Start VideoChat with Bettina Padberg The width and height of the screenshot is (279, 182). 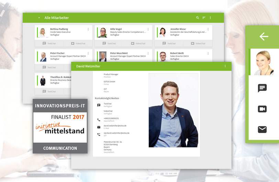(78, 43)
